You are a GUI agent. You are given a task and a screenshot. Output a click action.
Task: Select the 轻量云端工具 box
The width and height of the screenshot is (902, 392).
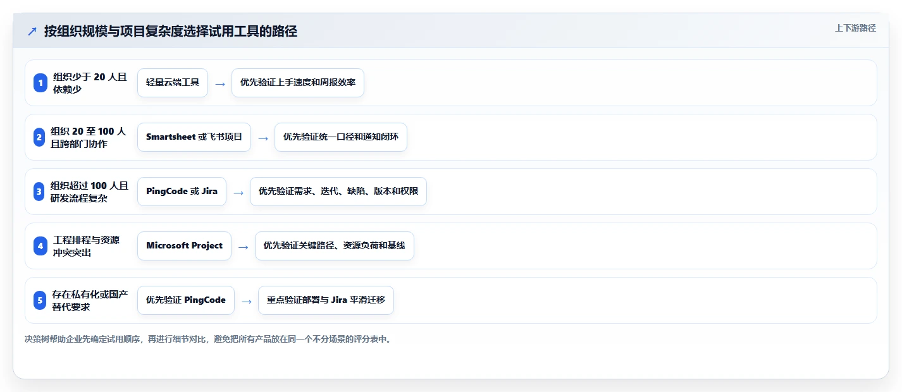[x=173, y=83]
